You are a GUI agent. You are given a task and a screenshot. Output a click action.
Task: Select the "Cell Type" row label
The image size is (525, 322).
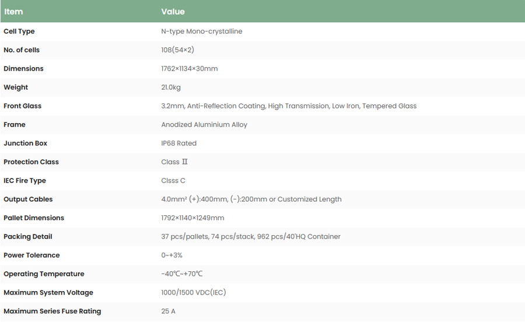(19, 32)
